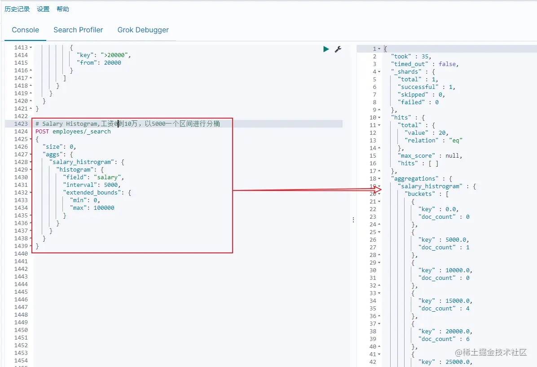Collapse salary_histrogram block at line 1428

[x=31, y=162]
